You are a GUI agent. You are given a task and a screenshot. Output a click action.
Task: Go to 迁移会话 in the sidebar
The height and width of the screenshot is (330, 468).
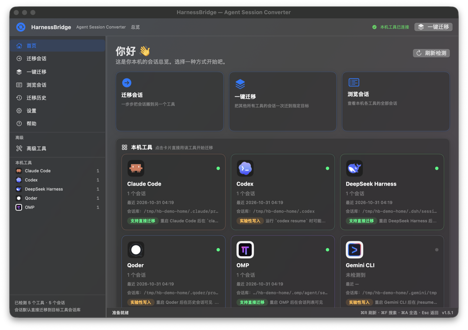click(58, 59)
